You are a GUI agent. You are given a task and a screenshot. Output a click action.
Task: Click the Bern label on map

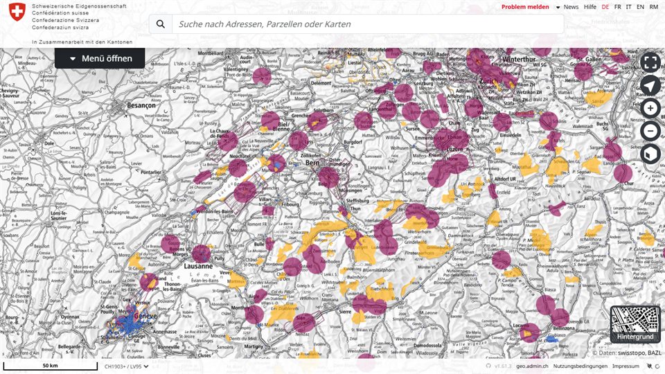click(312, 162)
